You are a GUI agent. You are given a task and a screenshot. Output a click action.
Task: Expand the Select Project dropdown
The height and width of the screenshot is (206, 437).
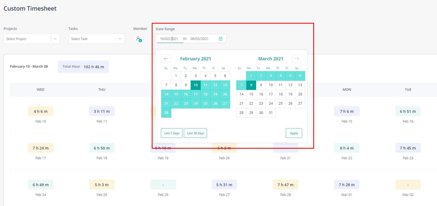(x=32, y=39)
